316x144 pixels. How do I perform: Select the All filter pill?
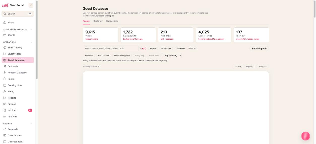143,49
